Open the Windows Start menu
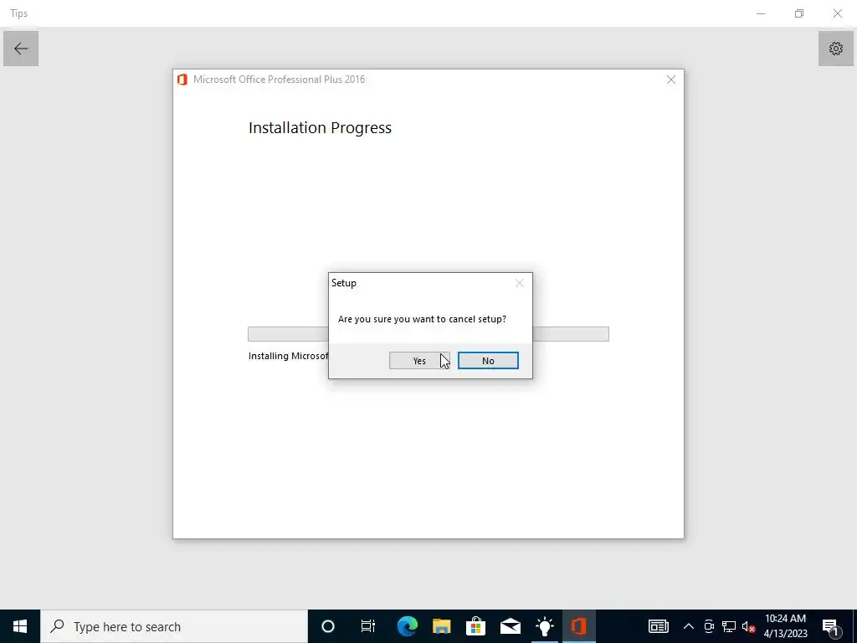Image resolution: width=857 pixels, height=643 pixels. tap(20, 626)
